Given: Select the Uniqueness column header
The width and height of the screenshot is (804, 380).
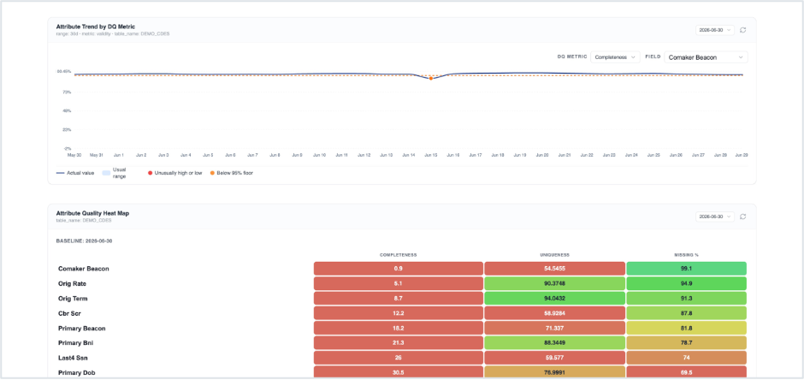Looking at the screenshot, I should (x=554, y=255).
